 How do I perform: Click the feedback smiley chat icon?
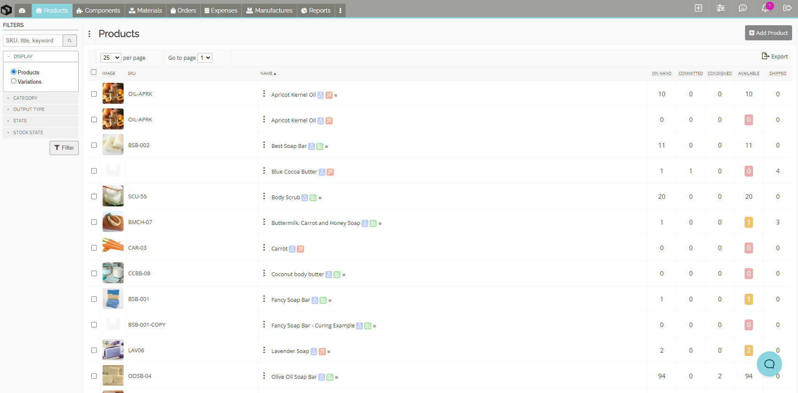[x=743, y=8]
